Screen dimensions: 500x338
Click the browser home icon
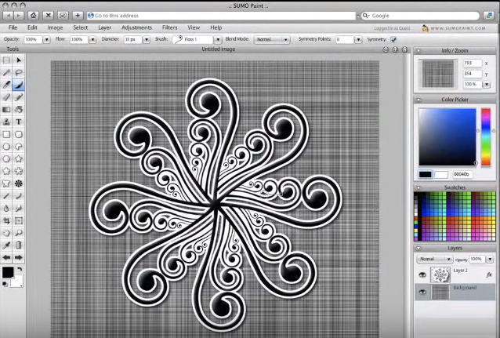pyautogui.click(x=32, y=15)
